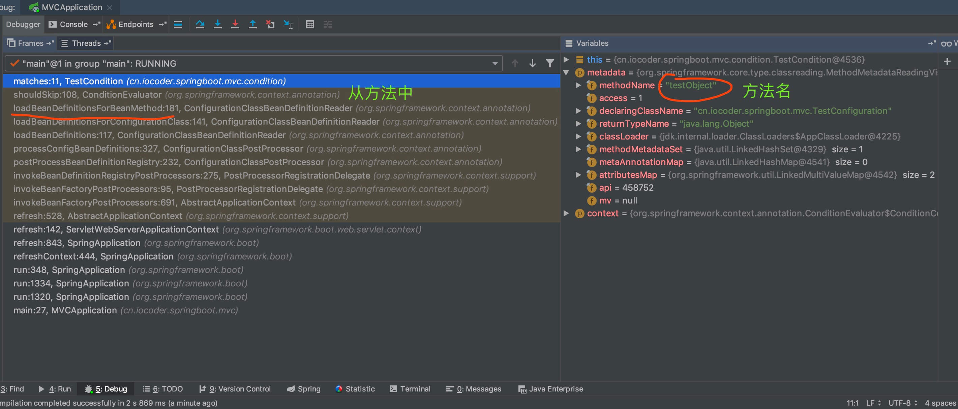
Task: Expand the attributesMap field node
Action: (x=578, y=175)
